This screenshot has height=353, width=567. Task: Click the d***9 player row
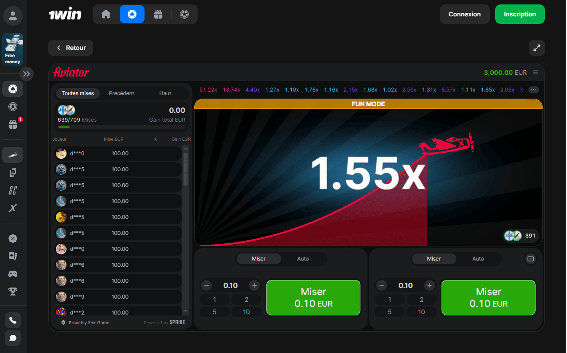point(118,297)
